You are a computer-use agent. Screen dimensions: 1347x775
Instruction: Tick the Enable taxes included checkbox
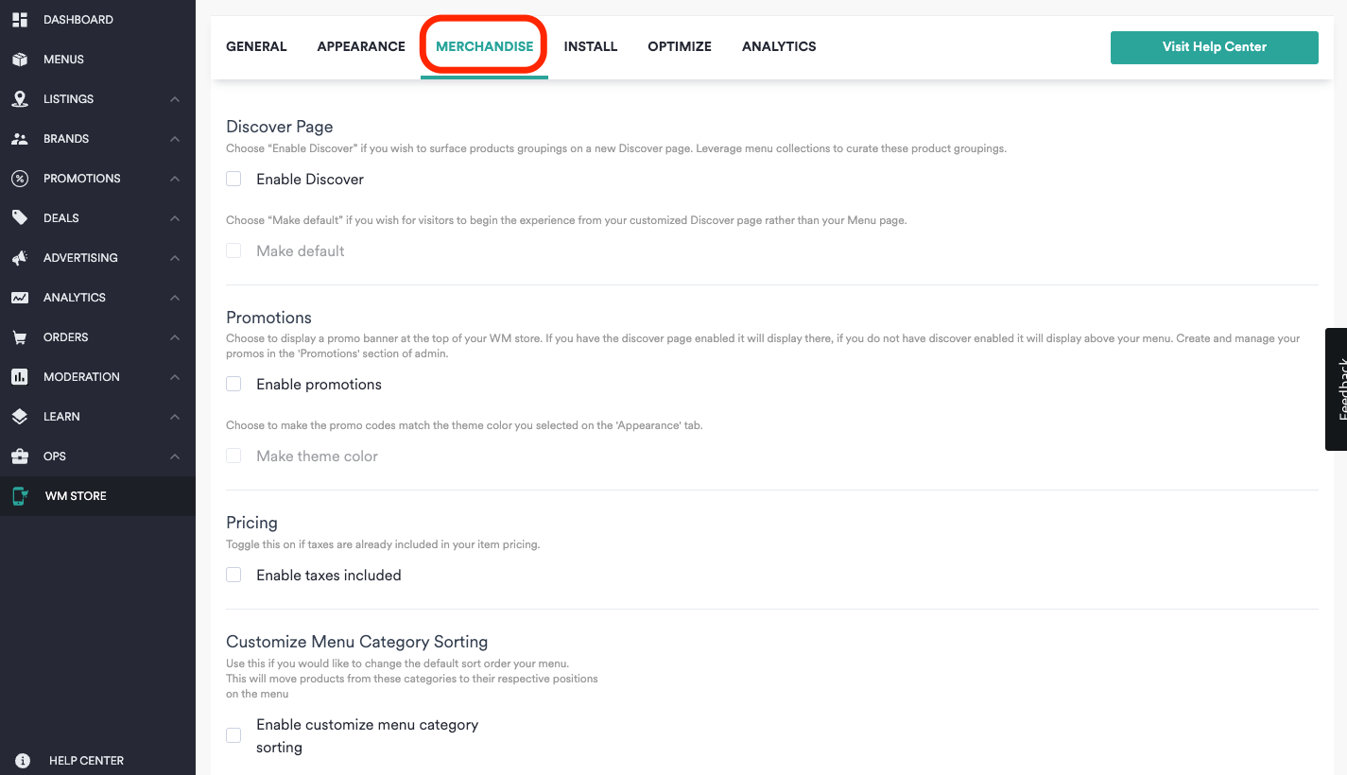click(x=233, y=575)
